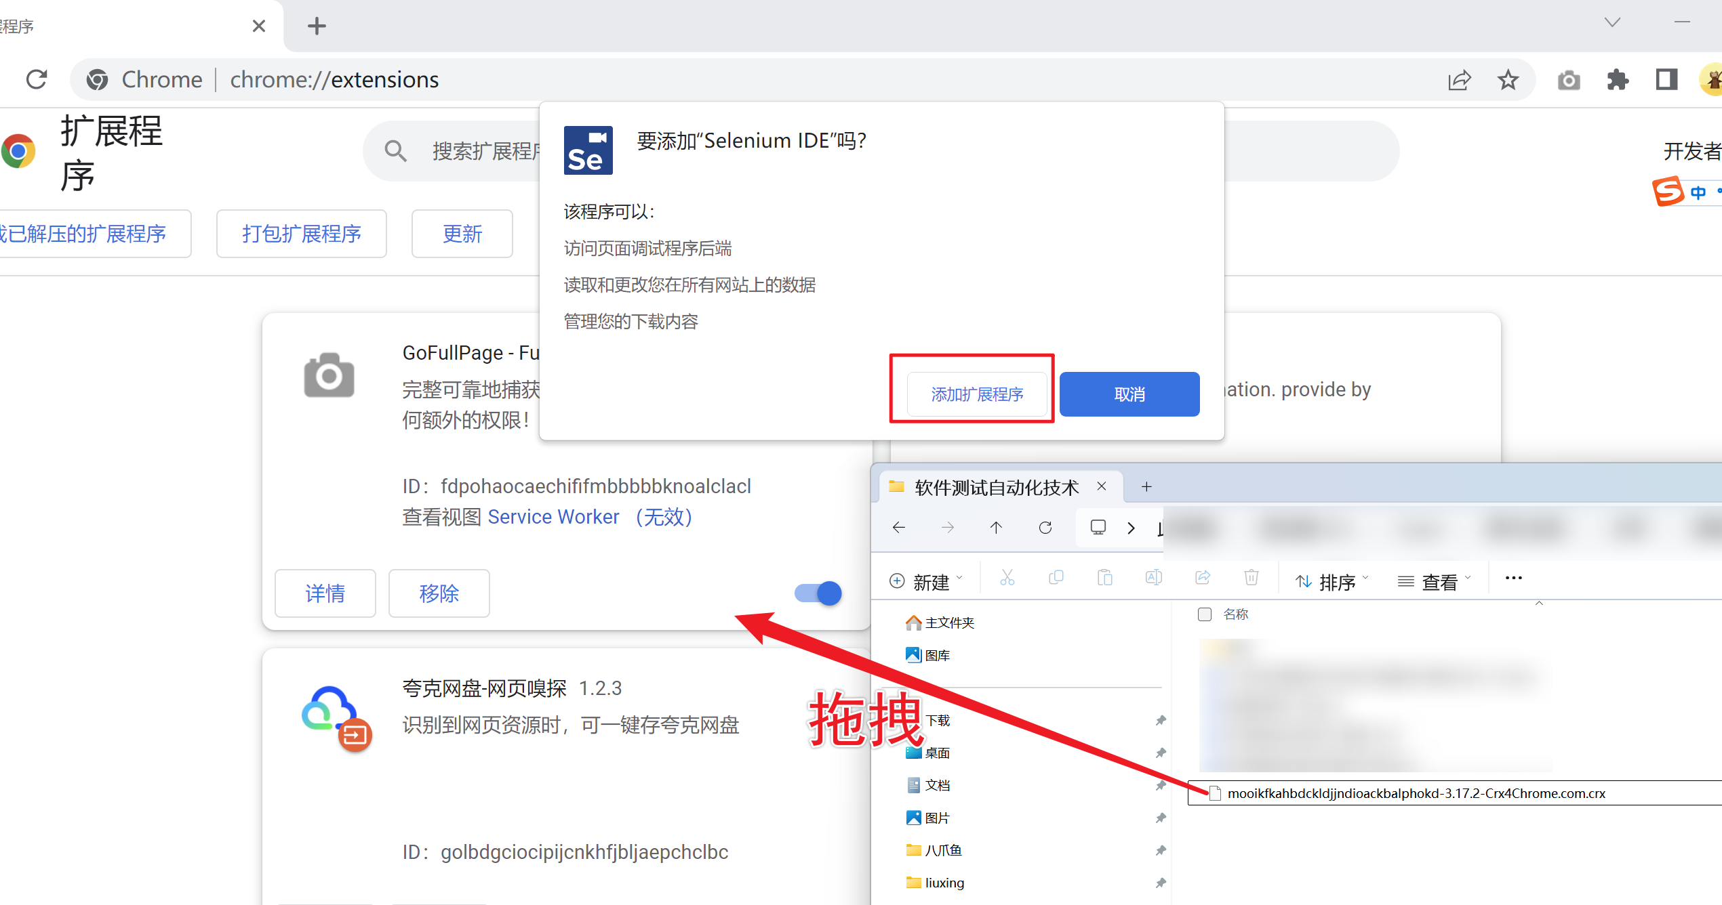1722x905 pixels.
Task: Select the Crx4Chrome .crx file
Action: pos(1416,793)
